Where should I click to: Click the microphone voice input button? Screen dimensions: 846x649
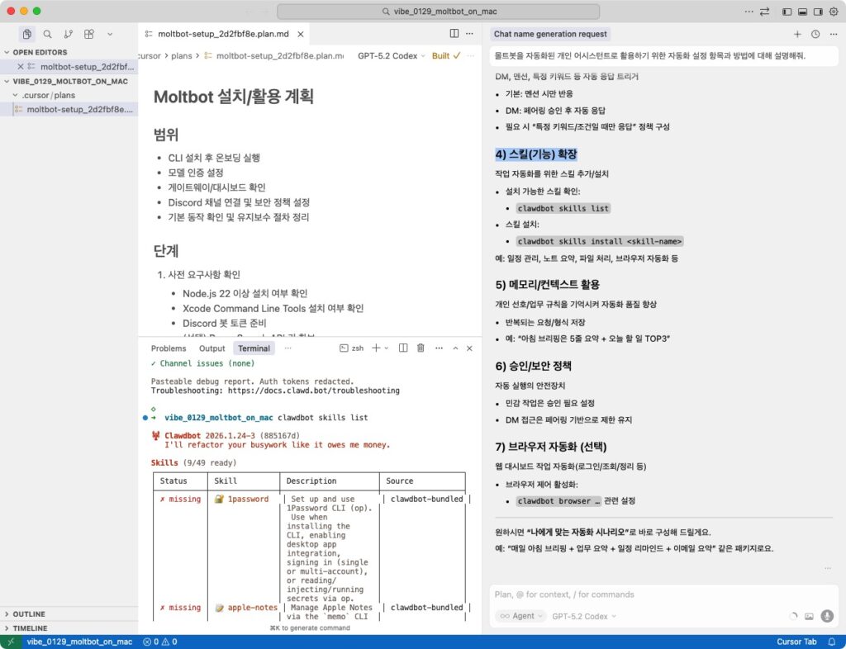pos(826,616)
